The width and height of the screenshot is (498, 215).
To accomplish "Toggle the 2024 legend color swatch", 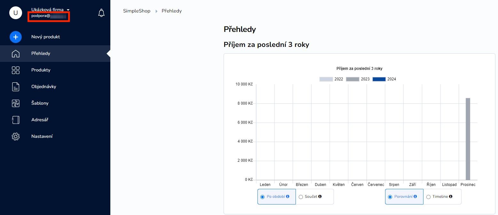I will [x=379, y=79].
